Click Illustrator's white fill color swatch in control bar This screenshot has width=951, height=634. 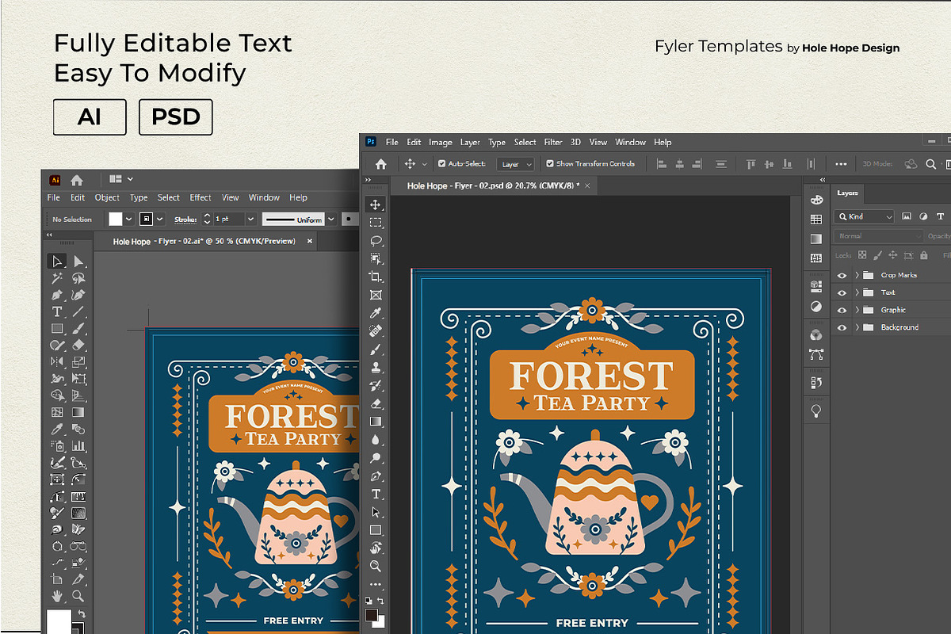click(116, 219)
